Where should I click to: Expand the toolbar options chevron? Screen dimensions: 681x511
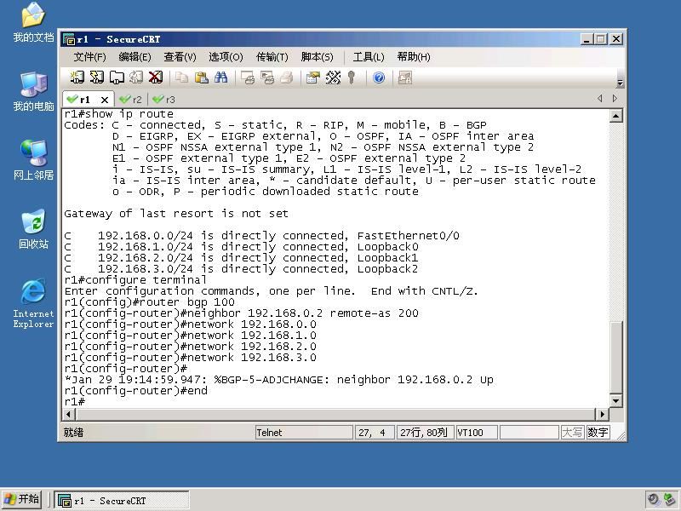pos(620,83)
